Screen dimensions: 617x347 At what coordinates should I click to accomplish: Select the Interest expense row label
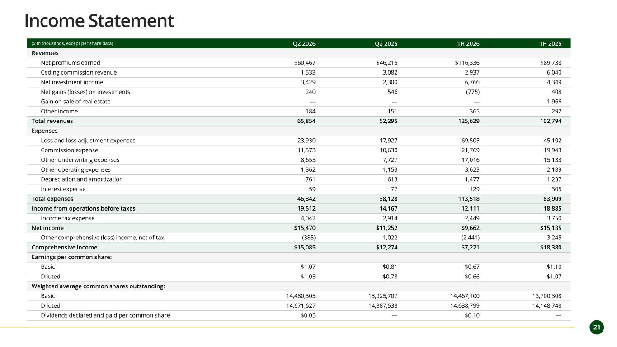pos(63,189)
